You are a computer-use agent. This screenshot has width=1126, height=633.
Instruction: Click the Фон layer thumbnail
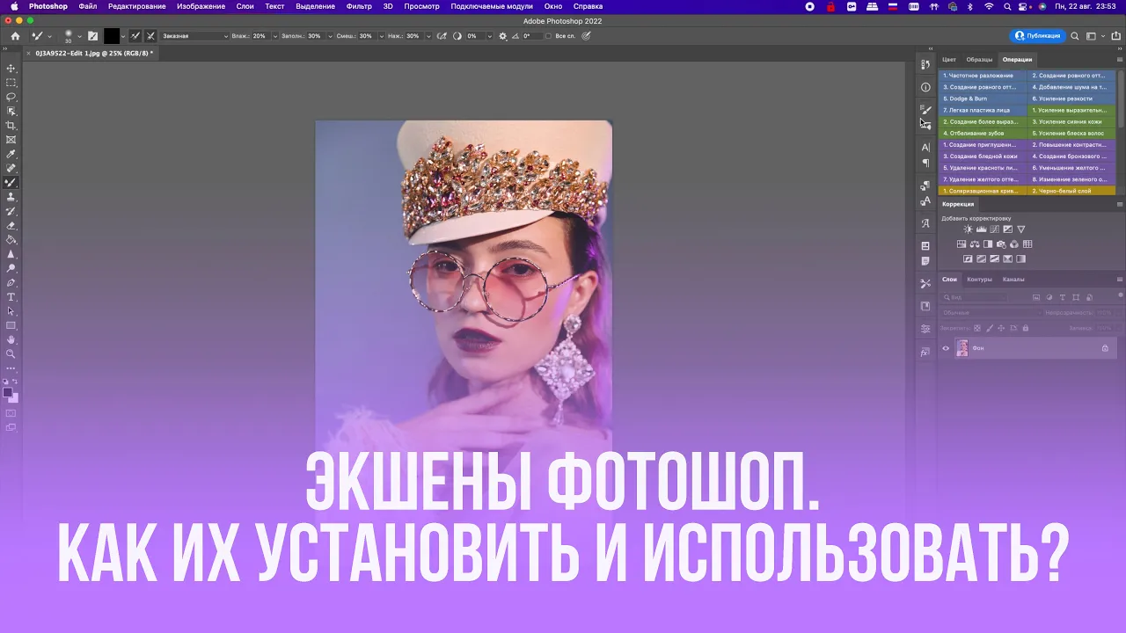point(962,348)
